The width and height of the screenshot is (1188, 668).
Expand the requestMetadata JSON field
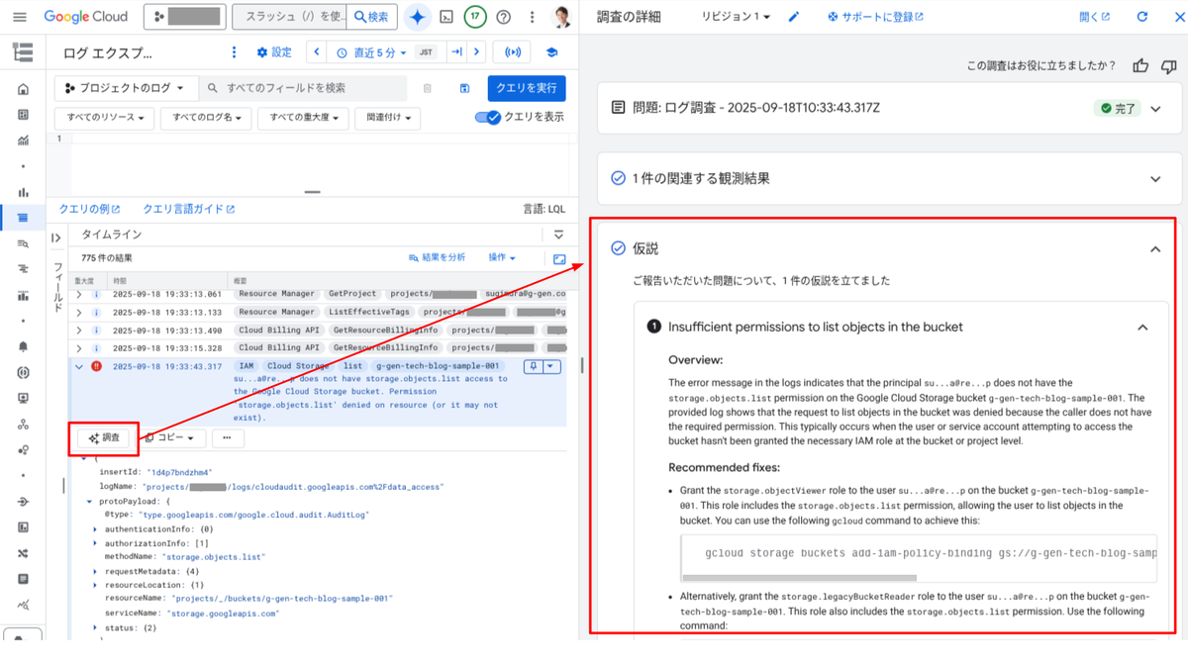95,571
